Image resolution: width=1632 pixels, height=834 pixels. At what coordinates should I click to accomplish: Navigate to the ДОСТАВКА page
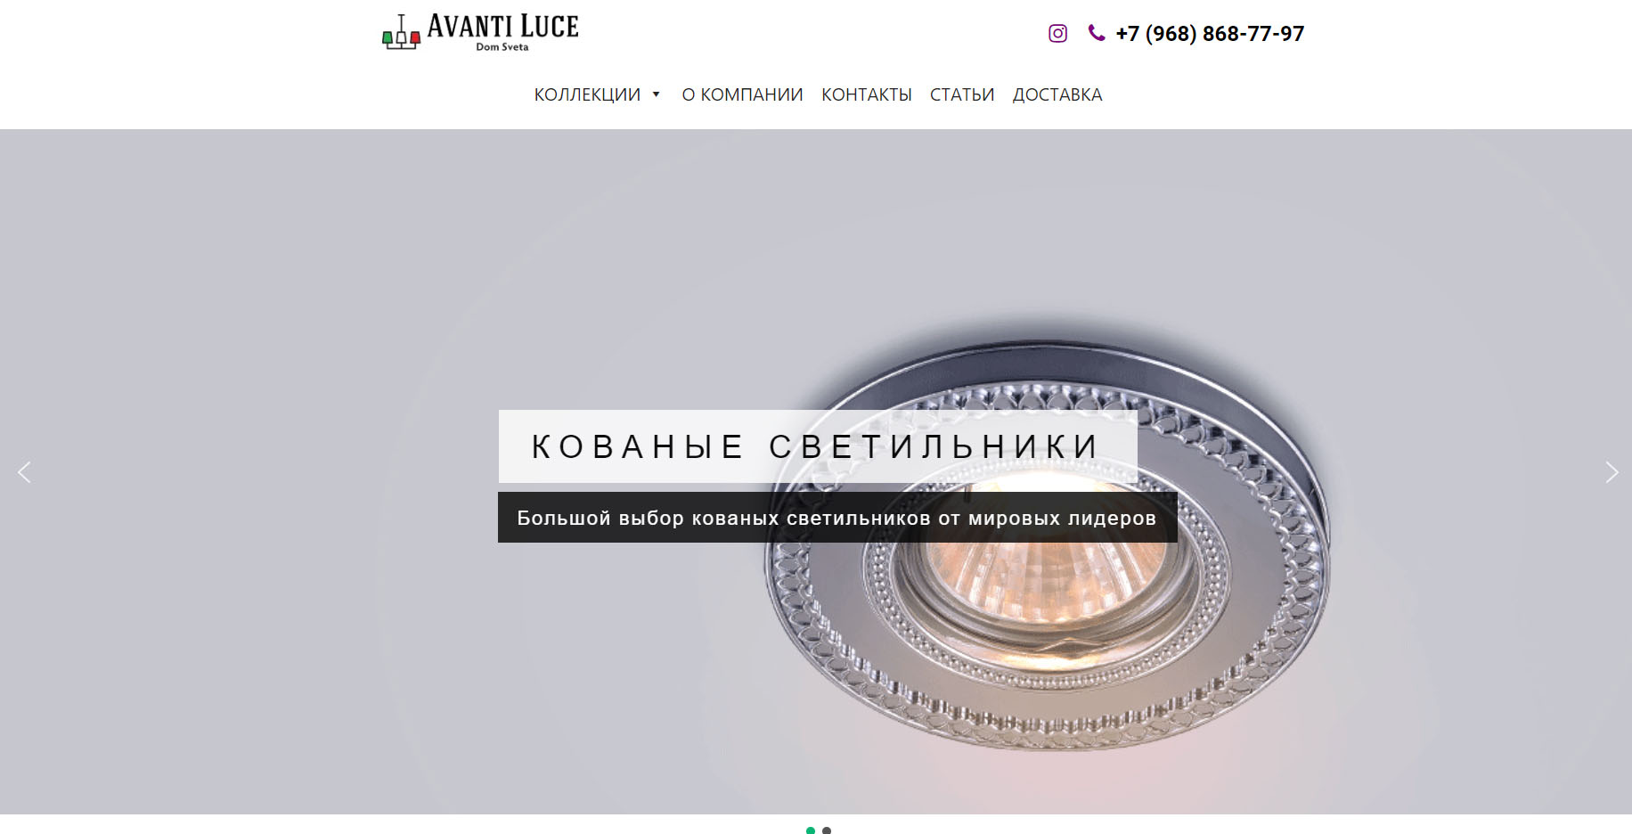click(1057, 94)
